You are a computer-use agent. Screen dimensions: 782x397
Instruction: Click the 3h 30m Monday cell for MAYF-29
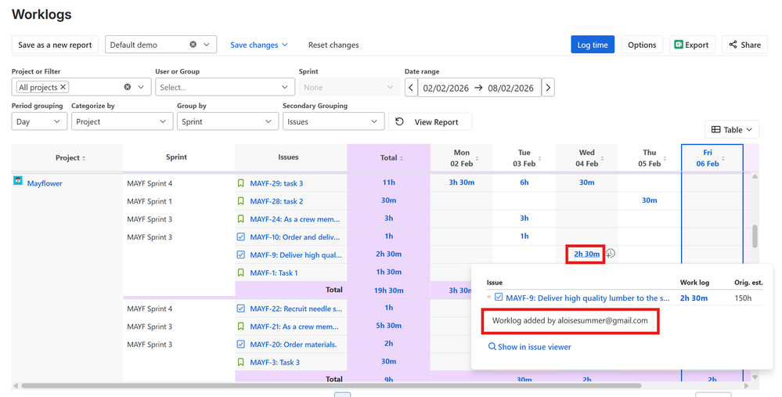[461, 182]
